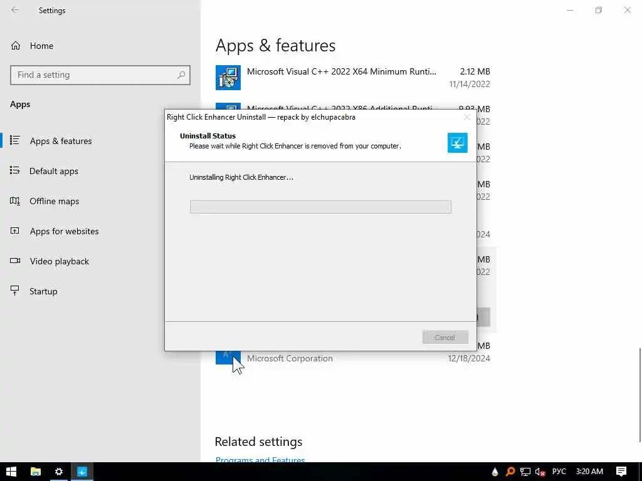The height and width of the screenshot is (481, 642).
Task: Click the Uninstalling Right Click Enhancer text
Action: (x=241, y=177)
